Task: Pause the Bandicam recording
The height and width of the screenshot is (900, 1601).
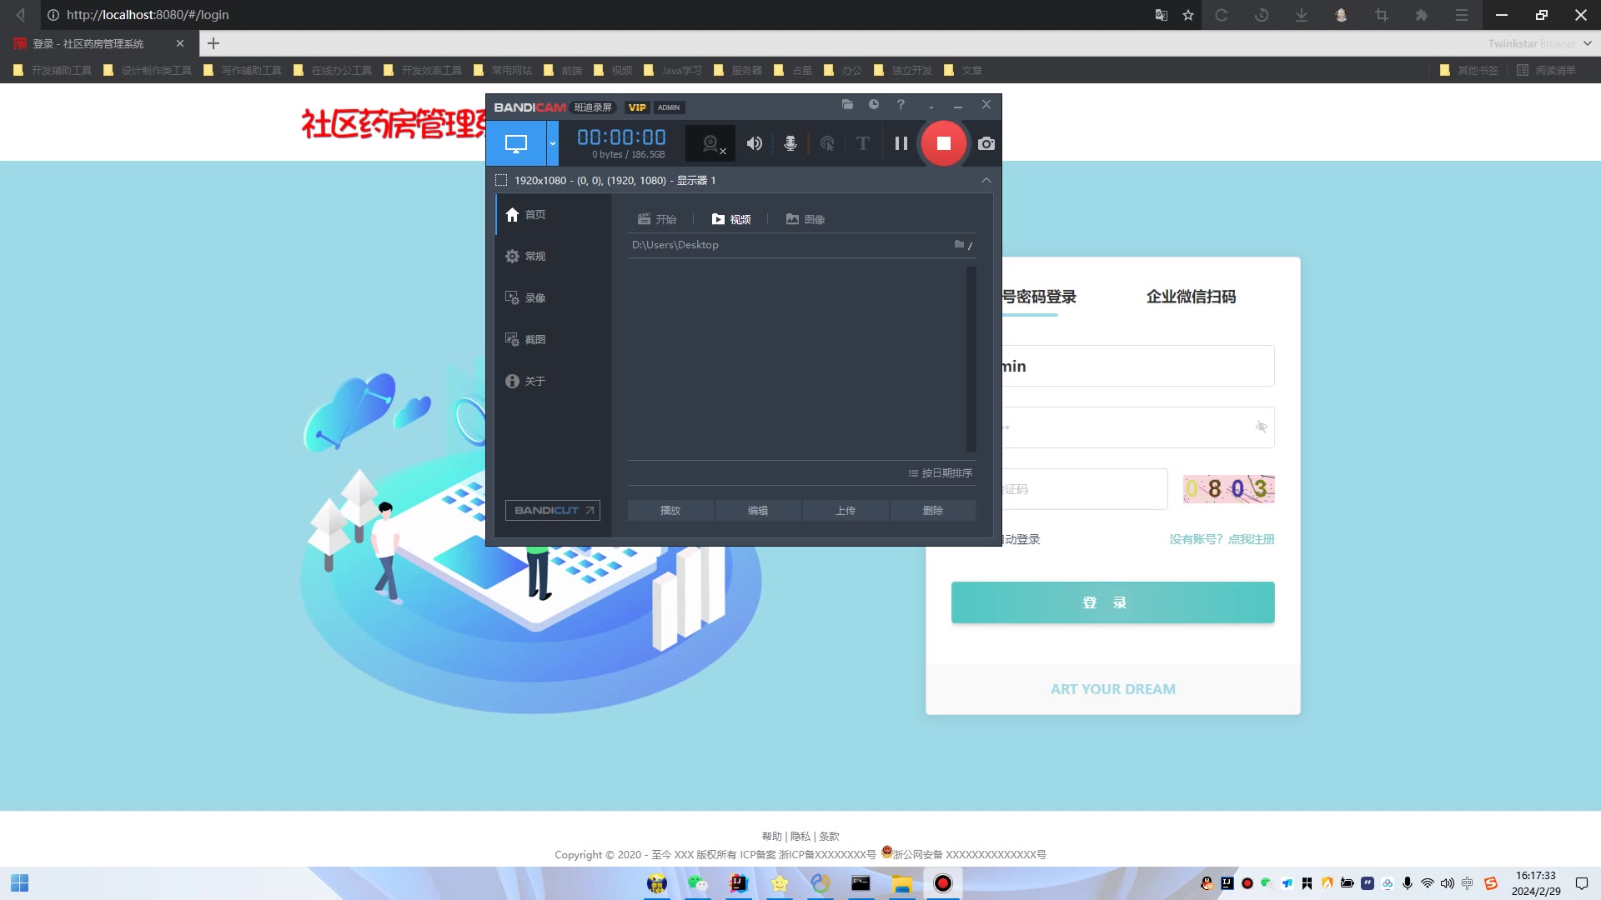Action: 901,143
